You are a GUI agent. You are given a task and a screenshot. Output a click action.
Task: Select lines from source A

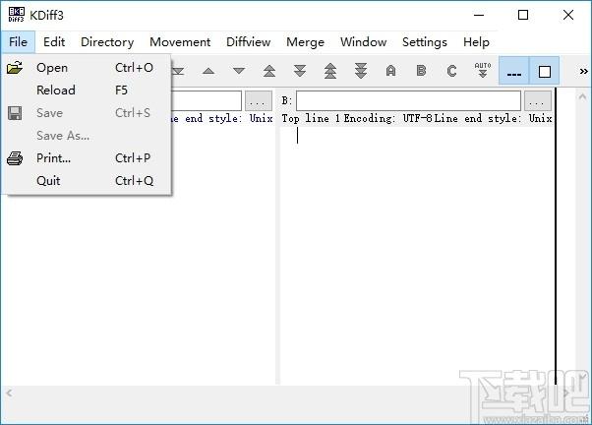[390, 71]
